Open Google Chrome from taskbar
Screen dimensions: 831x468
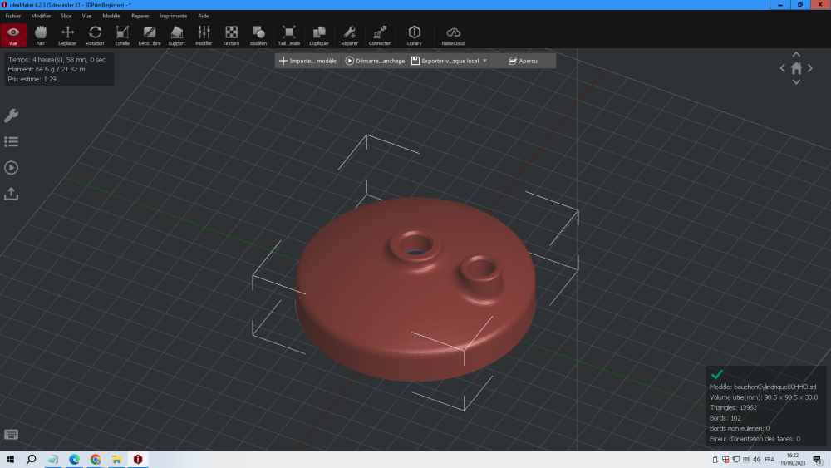[96, 460]
